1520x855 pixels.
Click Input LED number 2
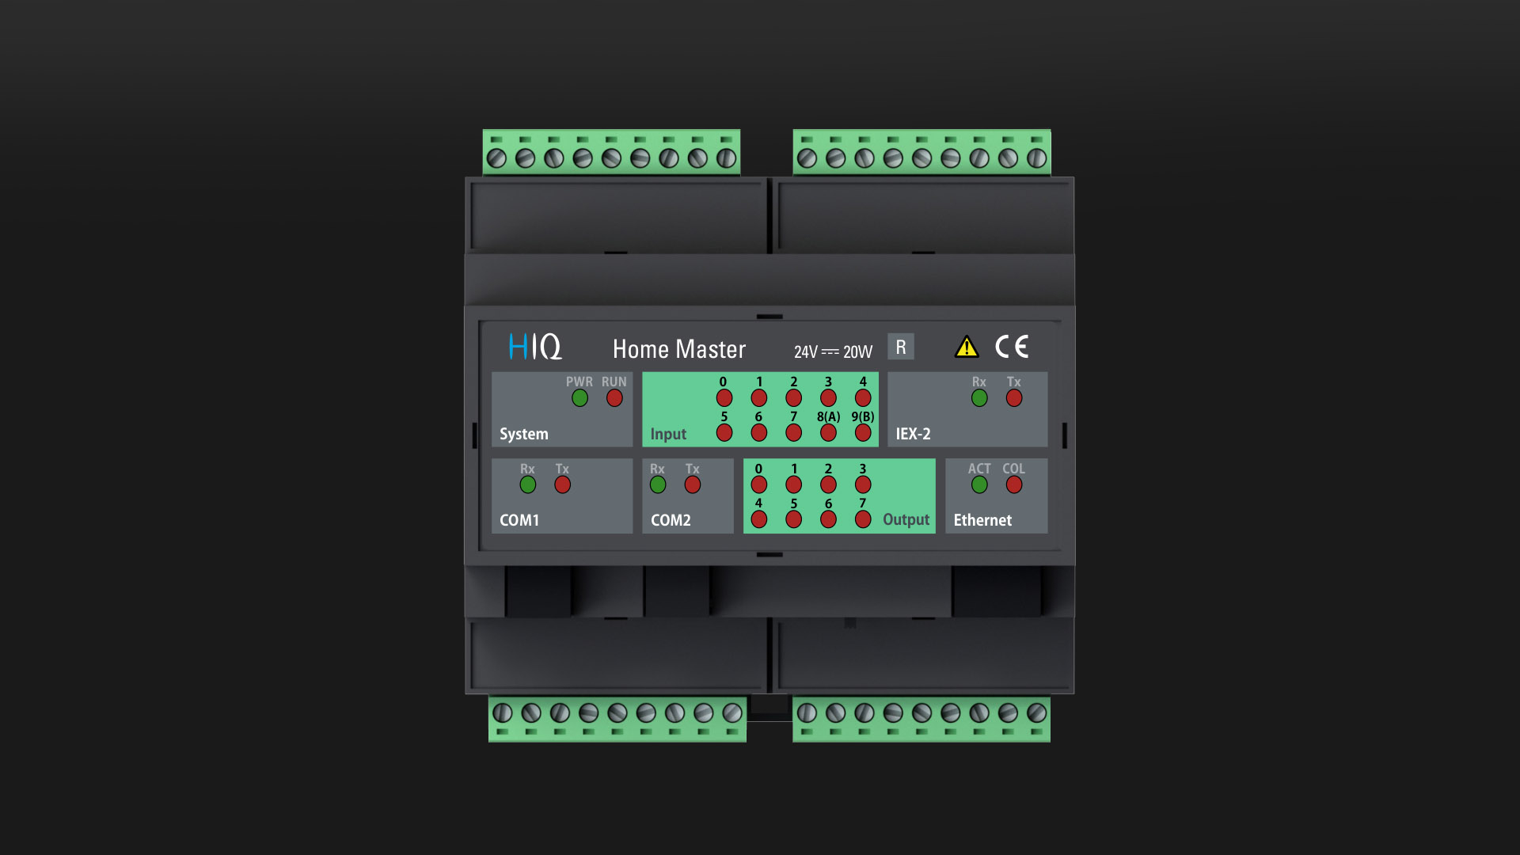coord(794,398)
